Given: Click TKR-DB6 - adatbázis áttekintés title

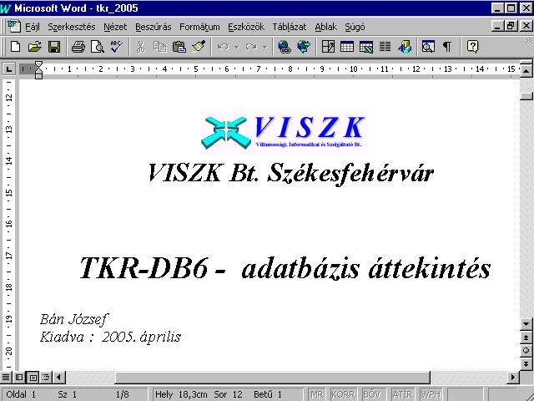Looking at the screenshot, I should (x=285, y=269).
